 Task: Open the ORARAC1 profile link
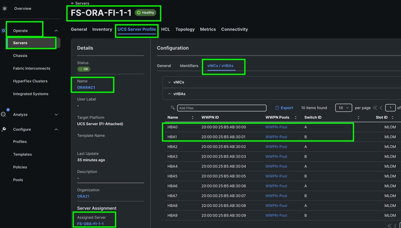tap(86, 87)
